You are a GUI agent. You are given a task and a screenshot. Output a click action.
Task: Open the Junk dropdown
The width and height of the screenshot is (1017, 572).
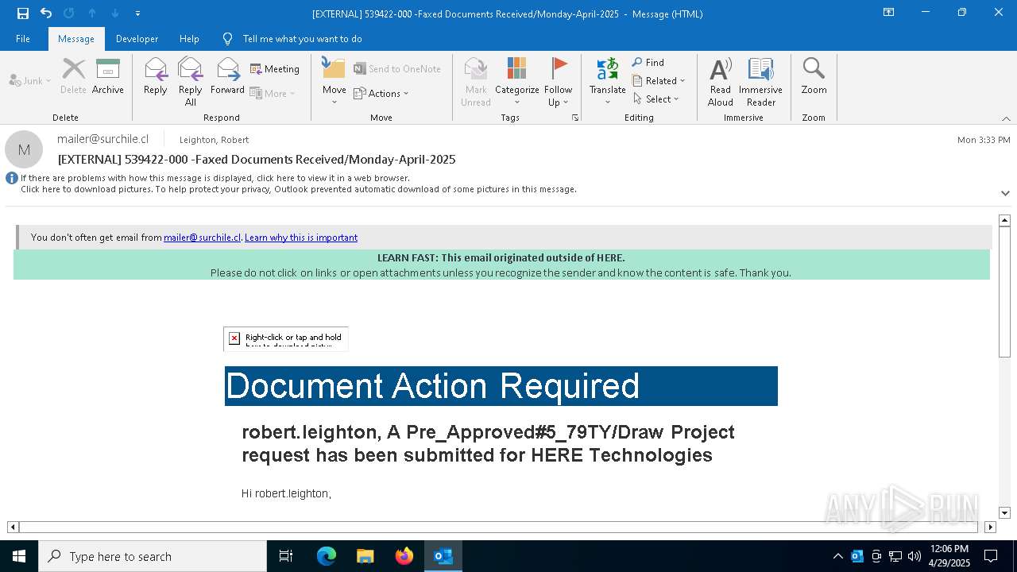pos(30,80)
